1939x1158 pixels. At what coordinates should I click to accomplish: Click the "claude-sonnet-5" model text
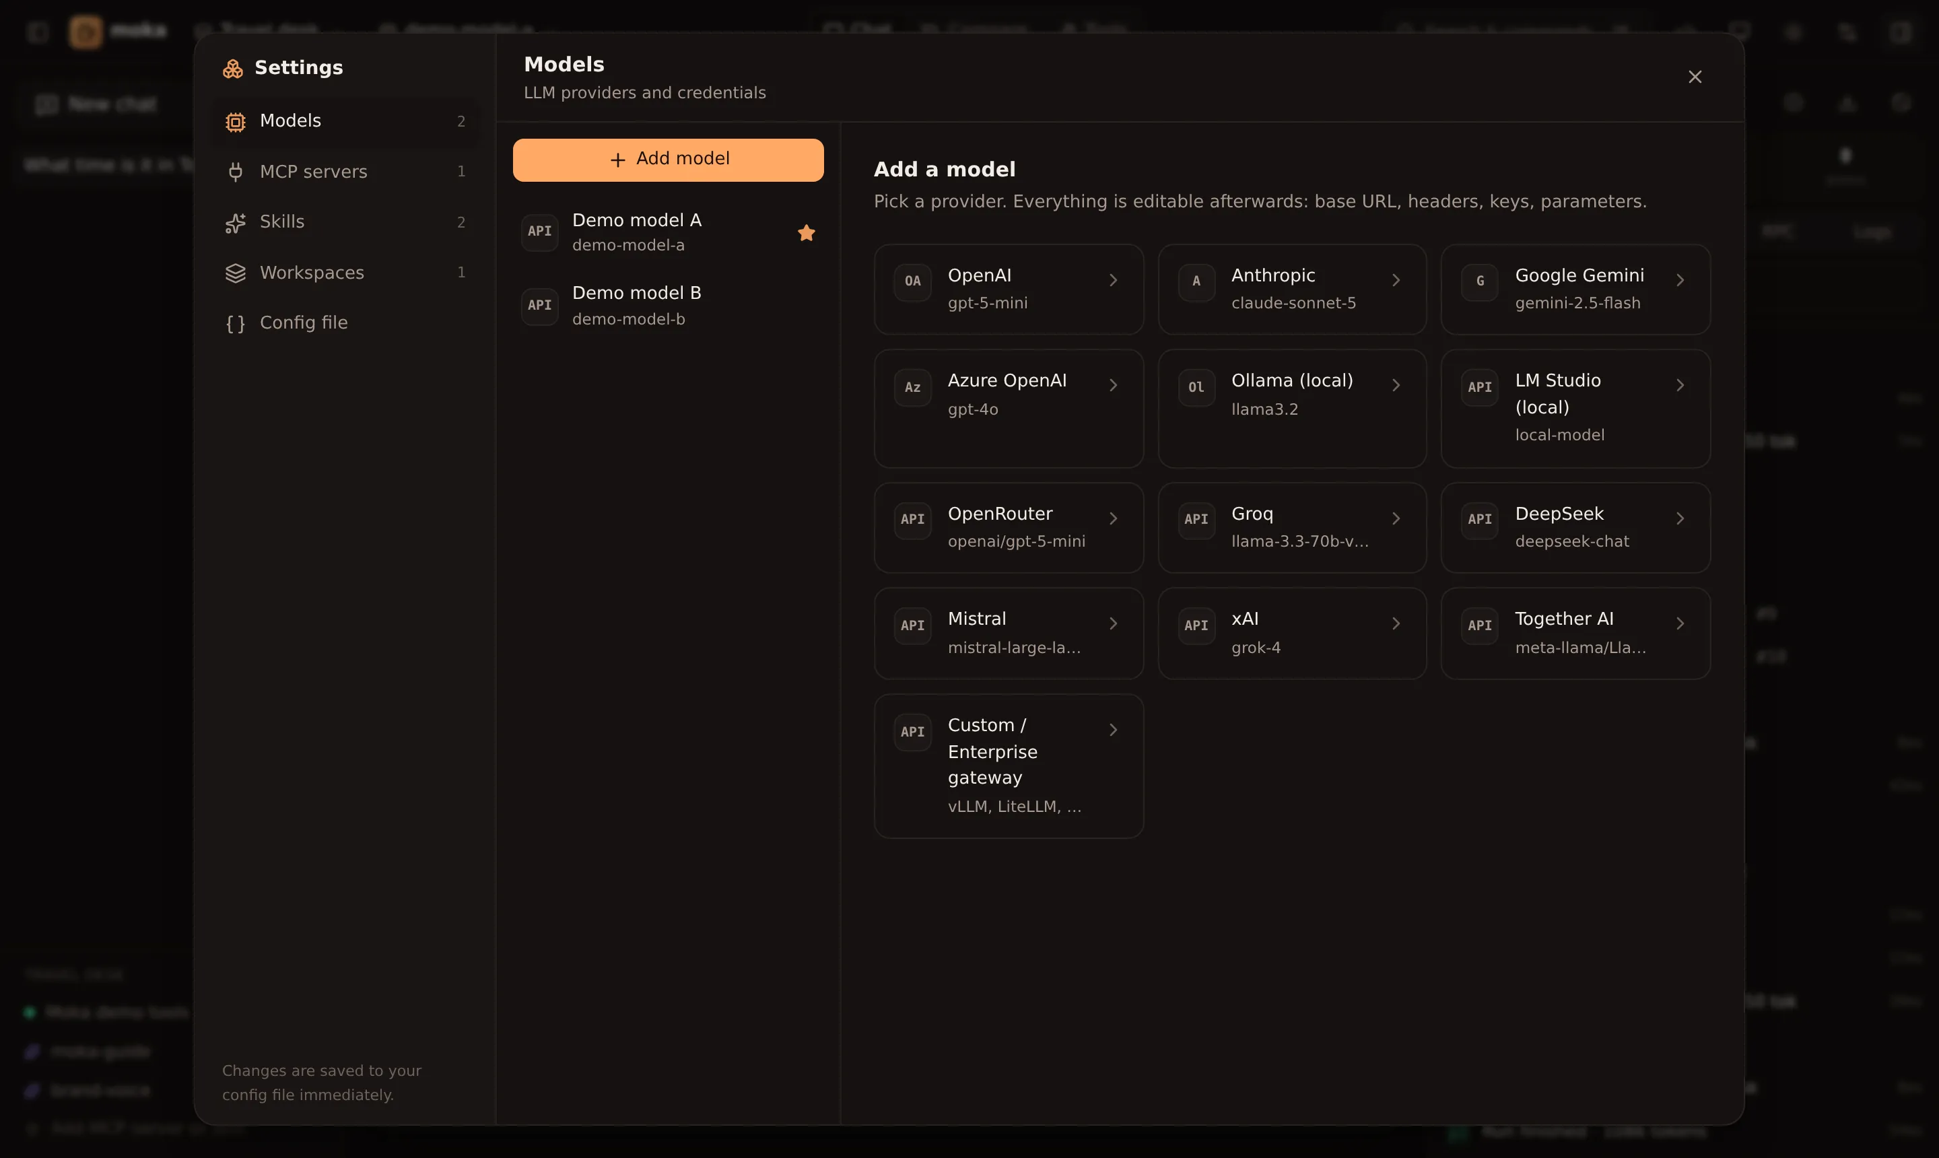point(1293,304)
